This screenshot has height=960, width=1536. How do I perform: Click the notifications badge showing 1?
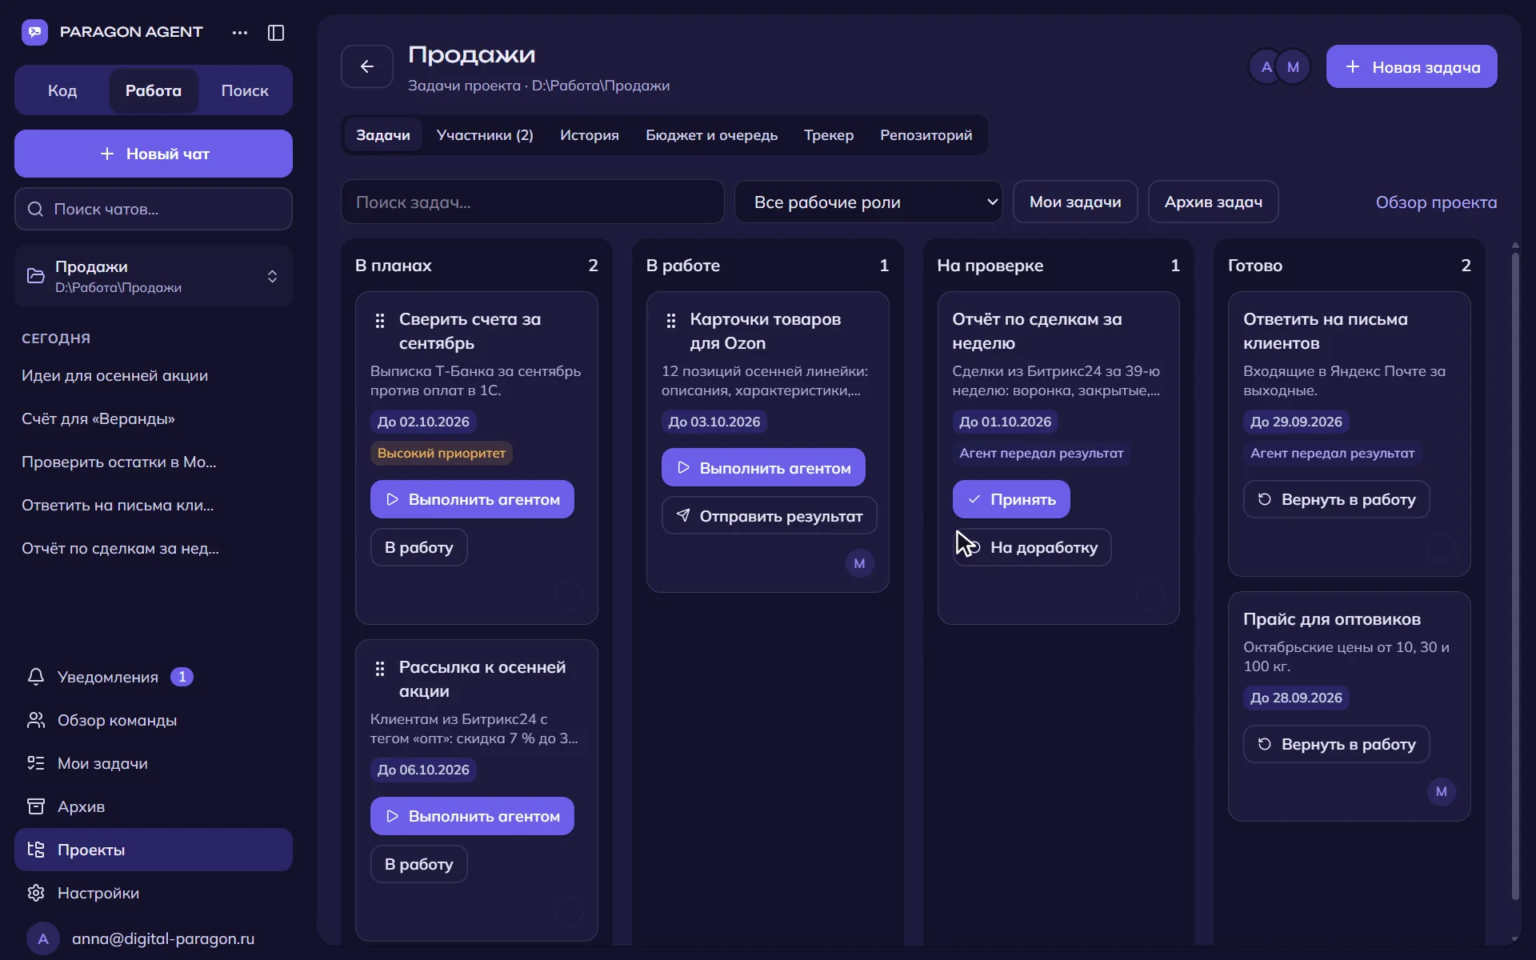pos(182,677)
